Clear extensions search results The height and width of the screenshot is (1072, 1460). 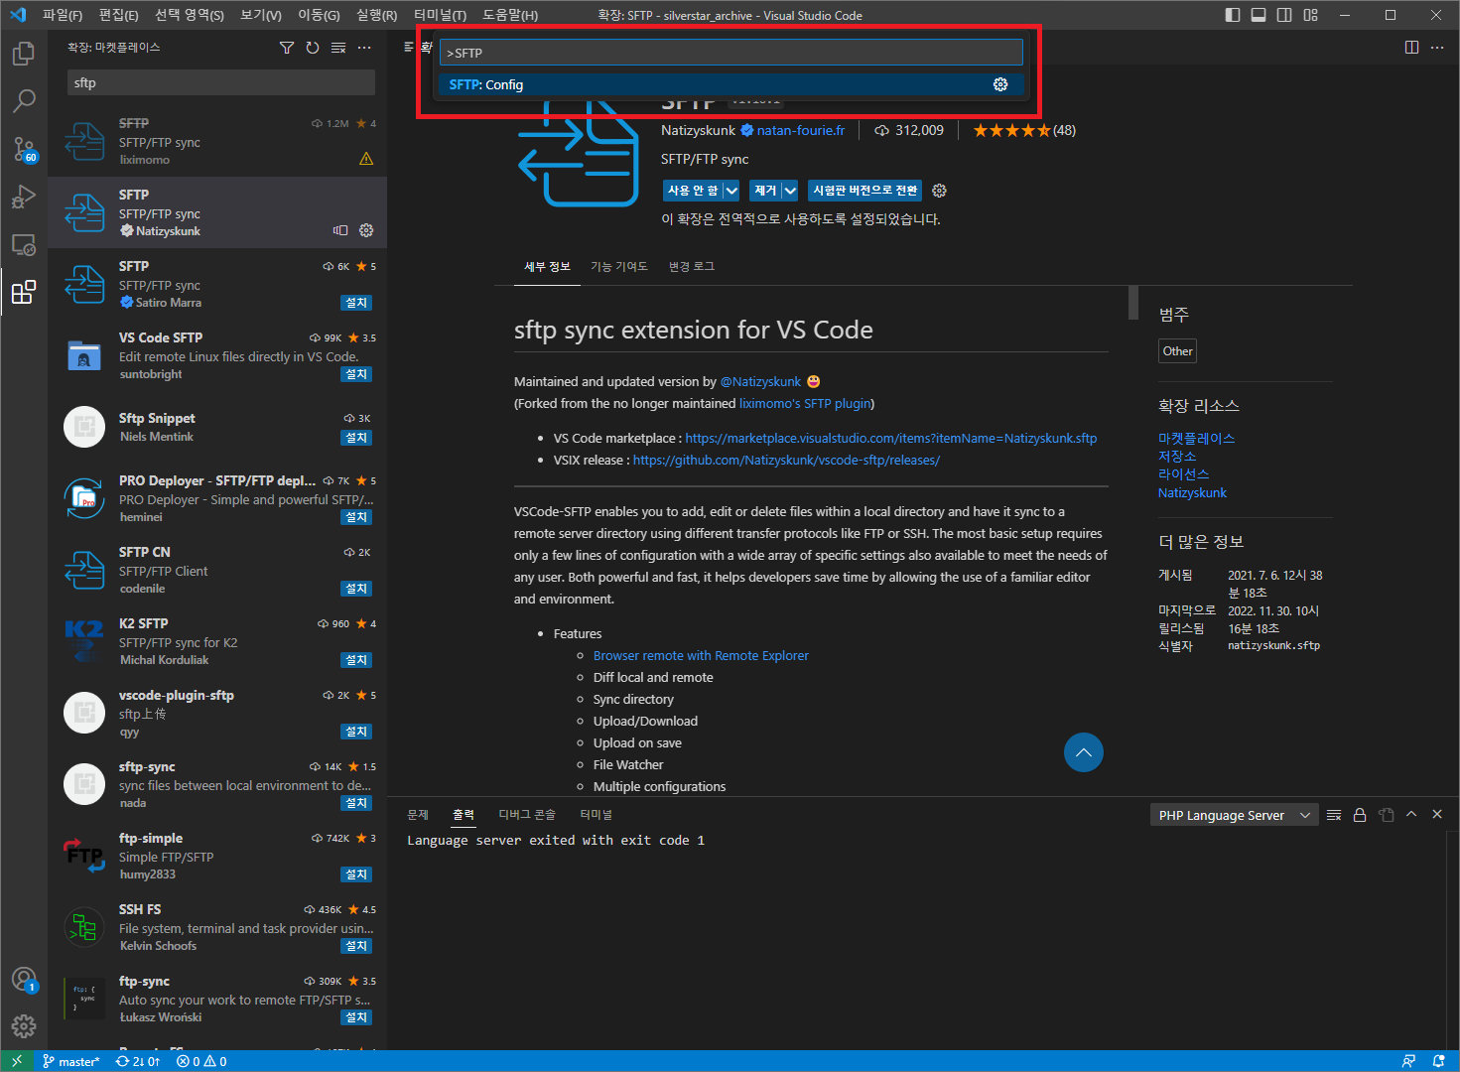pyautogui.click(x=338, y=48)
